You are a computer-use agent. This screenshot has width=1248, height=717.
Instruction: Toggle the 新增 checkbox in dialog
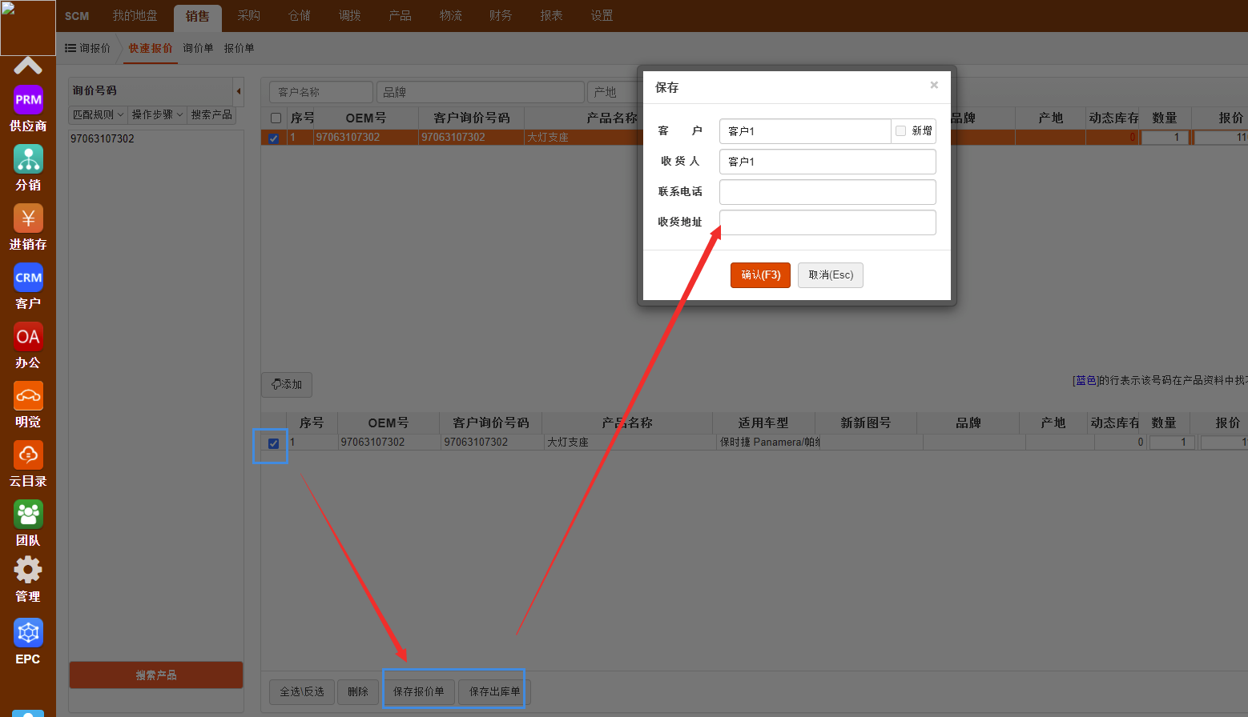pos(901,130)
